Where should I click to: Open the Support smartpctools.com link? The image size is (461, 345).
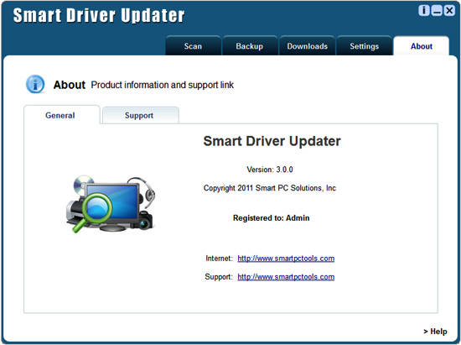tap(286, 277)
